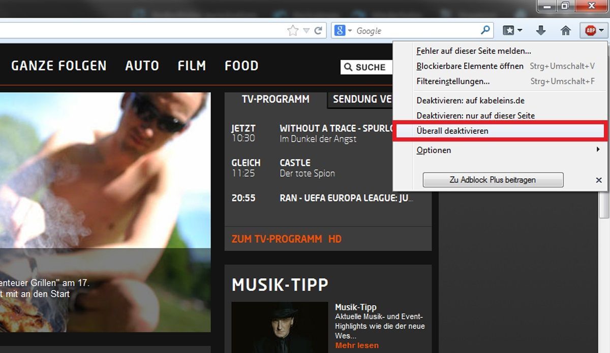
Task: Open the AUTO navigation item
Action: click(142, 66)
